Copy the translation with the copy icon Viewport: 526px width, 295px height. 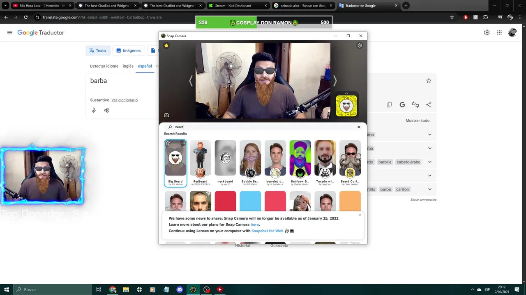click(389, 105)
